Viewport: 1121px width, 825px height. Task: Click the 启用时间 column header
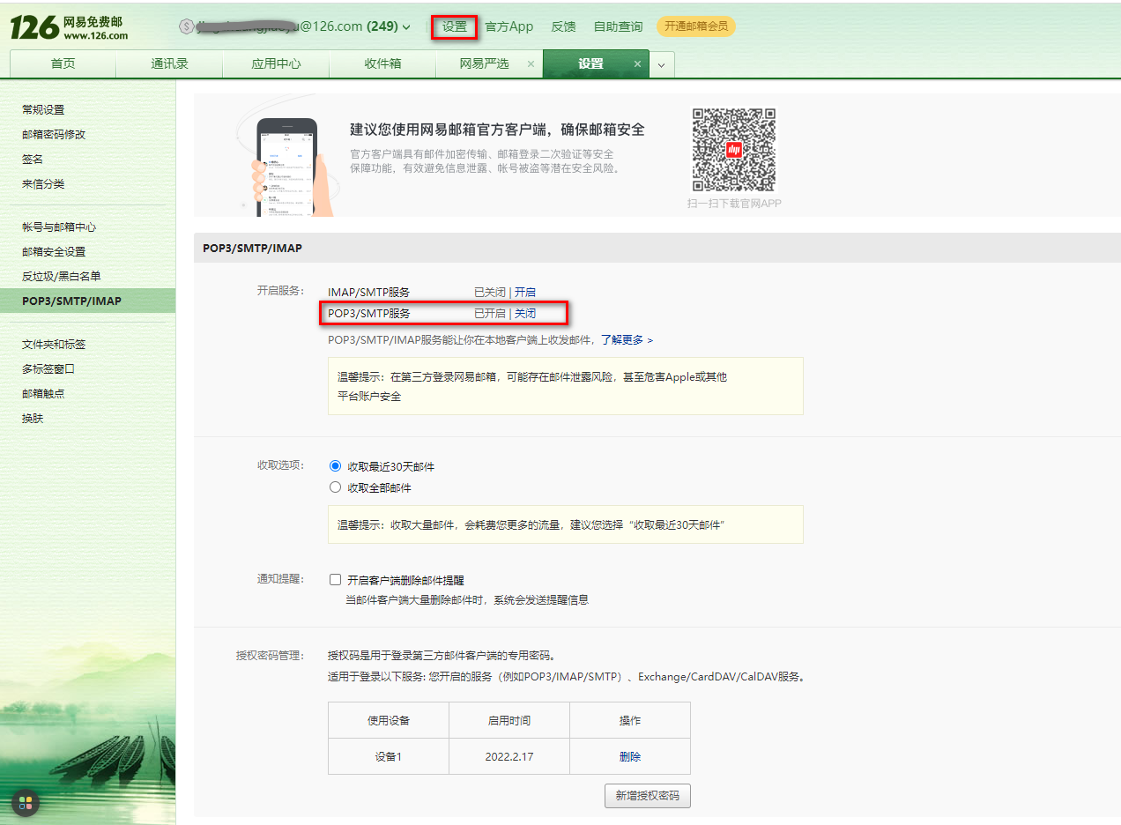[x=509, y=720]
